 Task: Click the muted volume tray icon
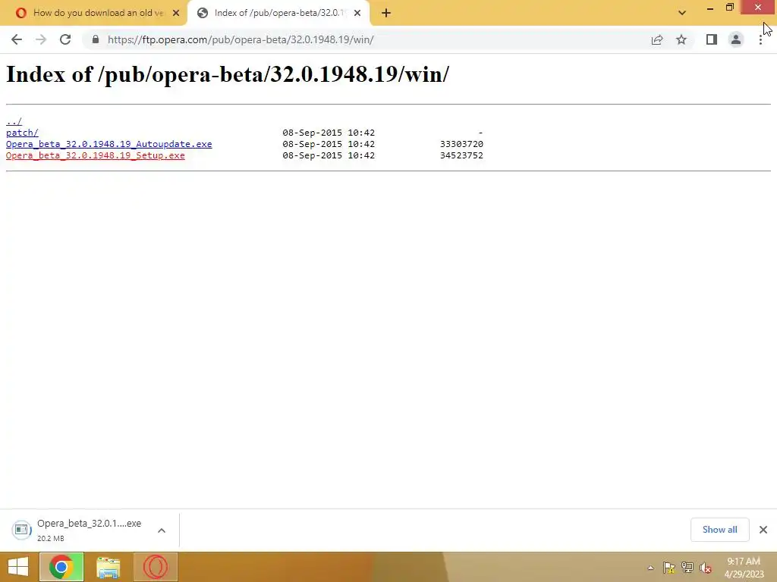(x=705, y=568)
